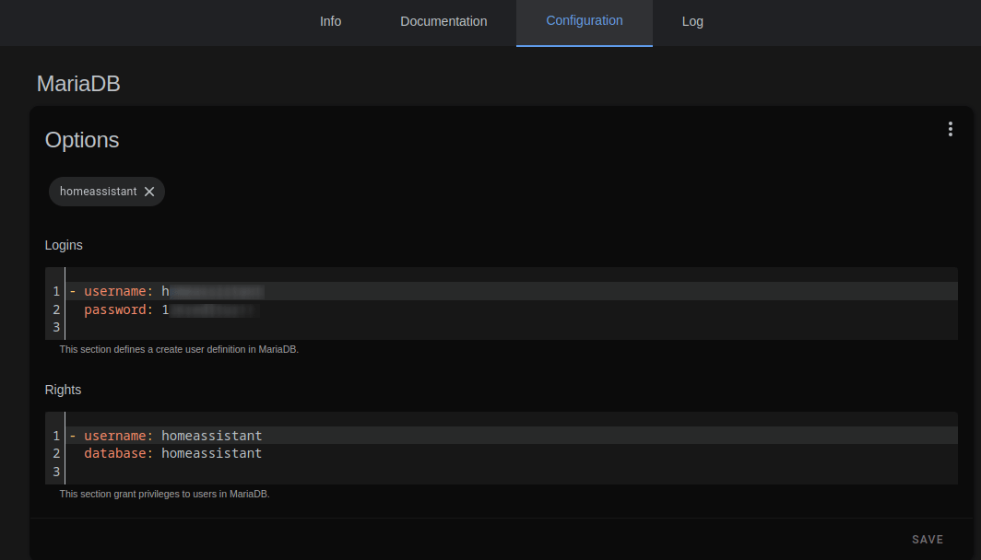Place cursor on empty line 3 of Rights
This screenshot has width=981, height=560.
[511, 472]
